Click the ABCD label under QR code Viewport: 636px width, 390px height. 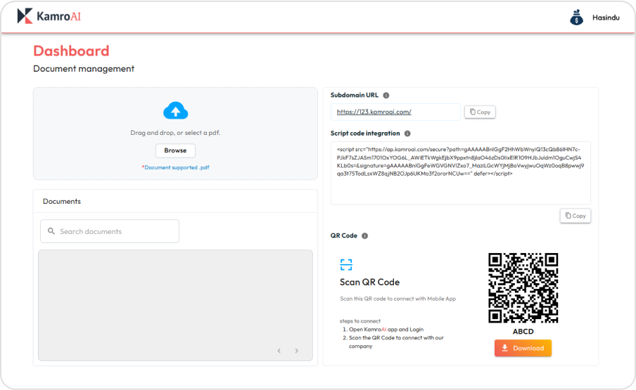(x=523, y=331)
